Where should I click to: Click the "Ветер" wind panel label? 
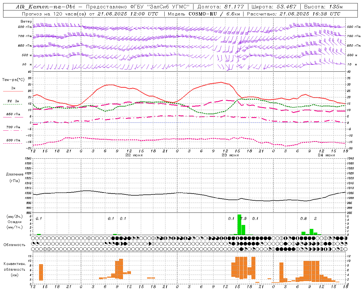26,21
